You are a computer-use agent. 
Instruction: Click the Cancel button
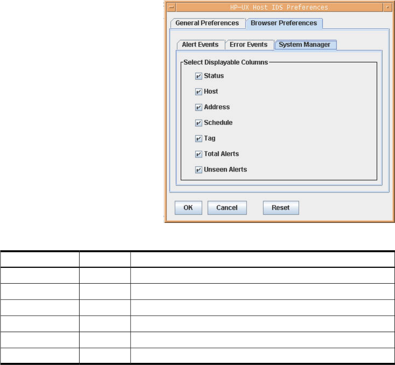coord(227,208)
